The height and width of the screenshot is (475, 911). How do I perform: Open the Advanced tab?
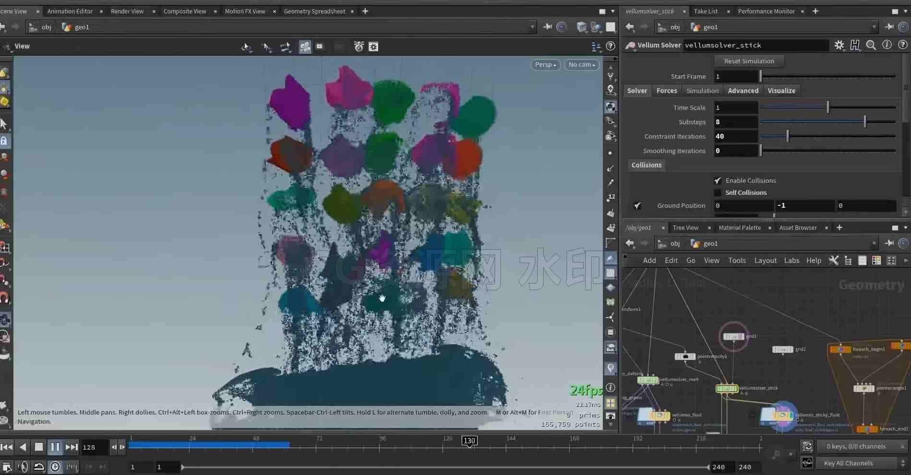pos(743,91)
